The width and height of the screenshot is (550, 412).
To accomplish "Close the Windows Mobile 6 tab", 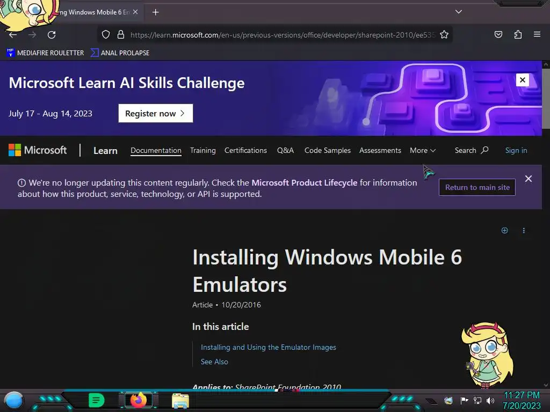I will coord(135,12).
